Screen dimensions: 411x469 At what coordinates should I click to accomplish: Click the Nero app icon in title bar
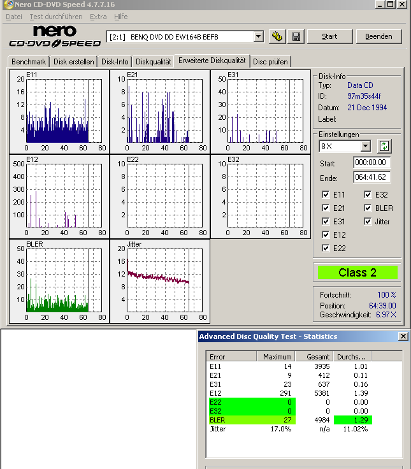pos(7,4)
